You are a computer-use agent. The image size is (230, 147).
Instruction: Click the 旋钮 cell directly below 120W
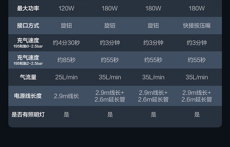tap(66, 26)
